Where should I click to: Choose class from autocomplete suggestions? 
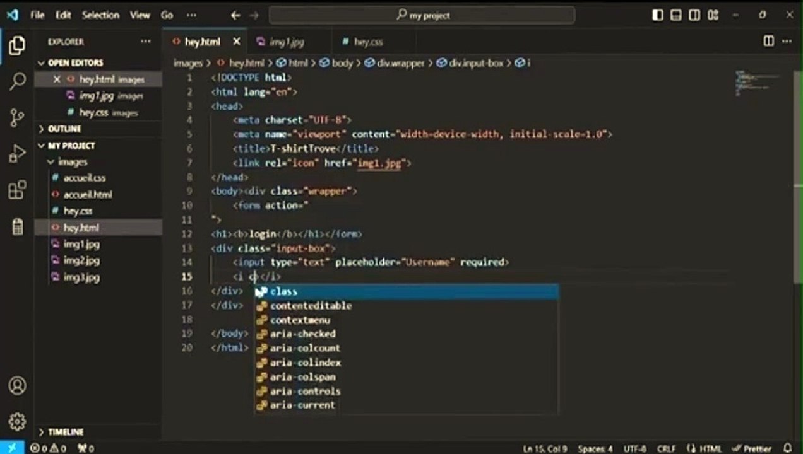[x=407, y=291]
